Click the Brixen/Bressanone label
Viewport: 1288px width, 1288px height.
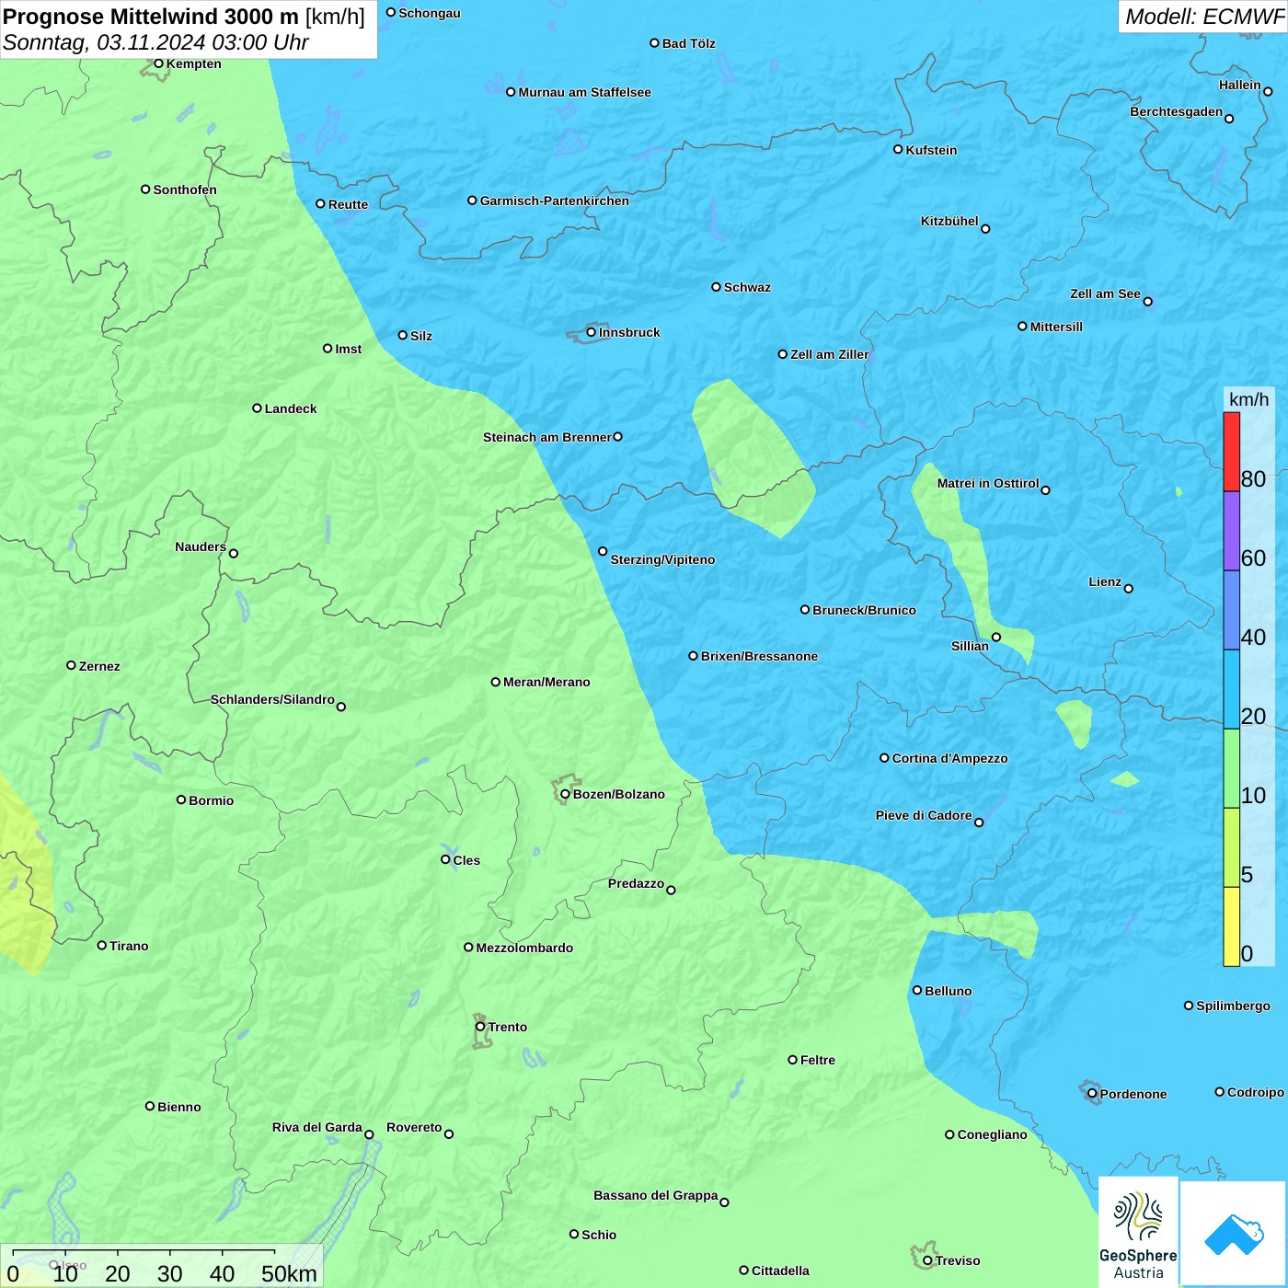click(759, 656)
